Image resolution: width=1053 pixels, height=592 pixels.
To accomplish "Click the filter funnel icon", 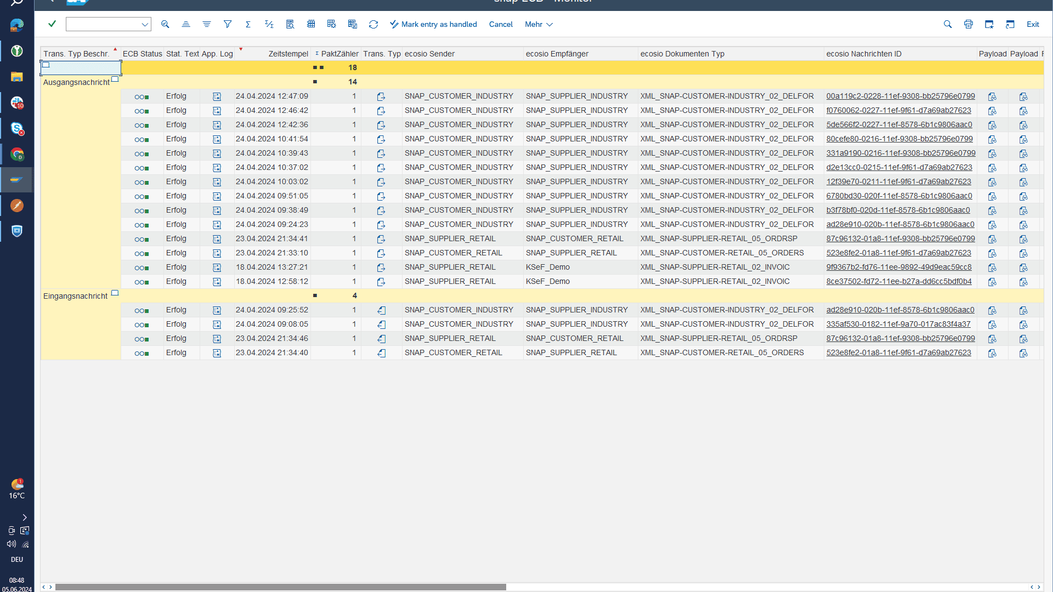I will point(228,24).
